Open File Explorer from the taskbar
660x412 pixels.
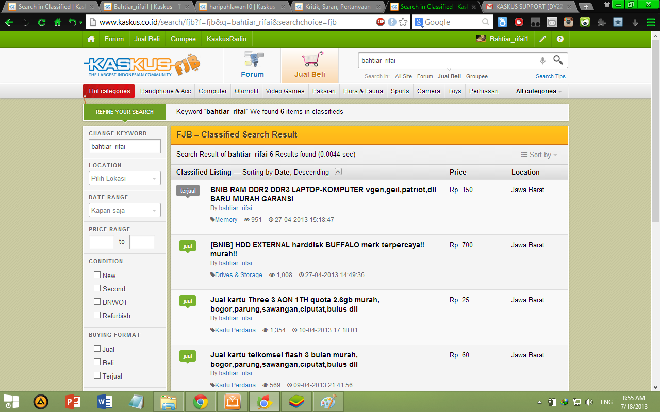(x=169, y=402)
